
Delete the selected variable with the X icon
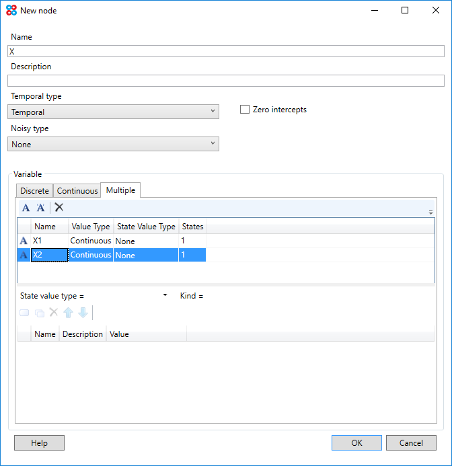[x=59, y=207]
